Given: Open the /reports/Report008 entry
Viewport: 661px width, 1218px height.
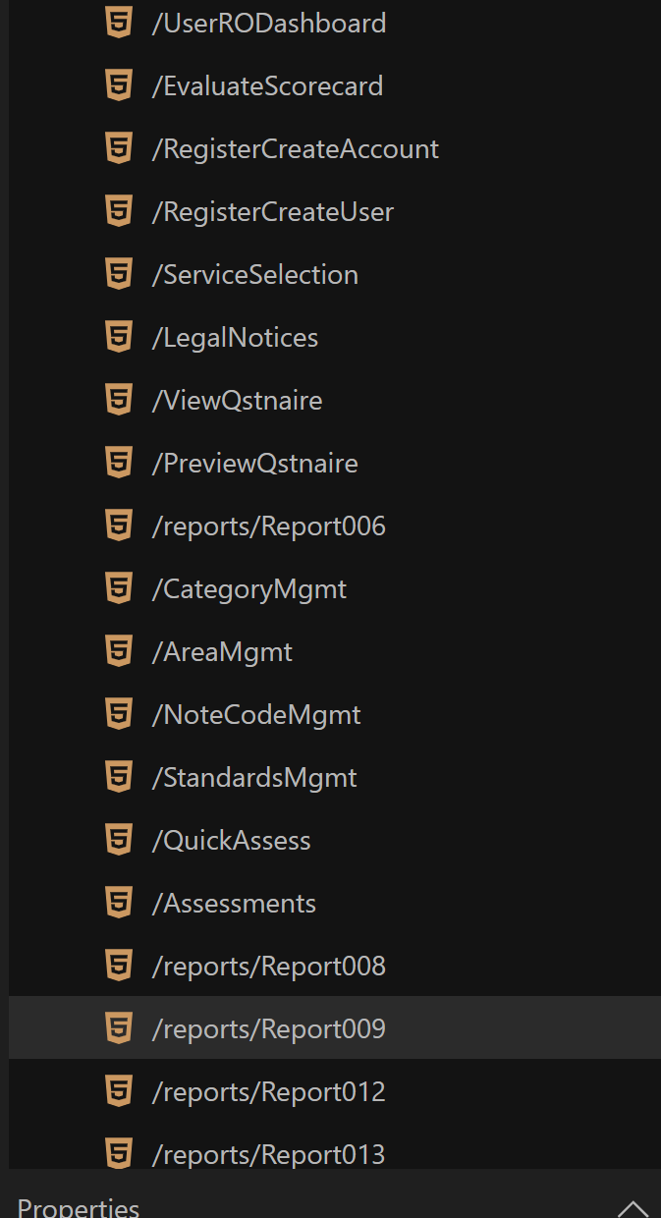Looking at the screenshot, I should point(268,967).
